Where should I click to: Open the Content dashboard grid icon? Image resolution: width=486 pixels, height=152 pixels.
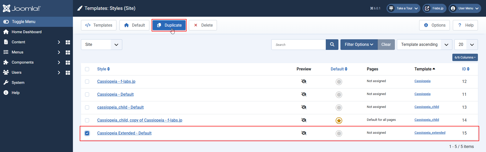68,42
